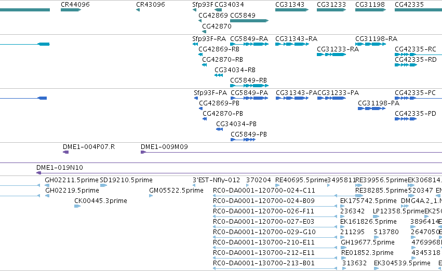Open the CG42870-RB transcript label
This screenshot has height=271, width=442.
222,59
